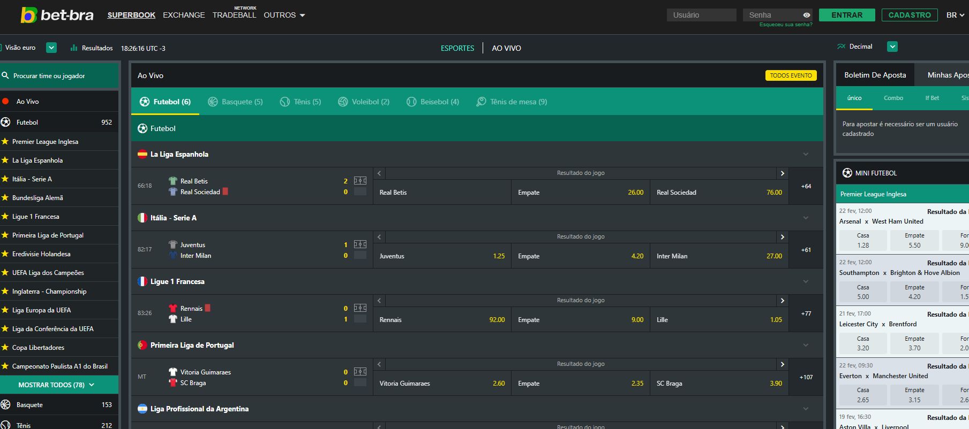The width and height of the screenshot is (969, 429).
Task: Bet Arsenal Casa odds 1.28
Action: click(x=863, y=240)
